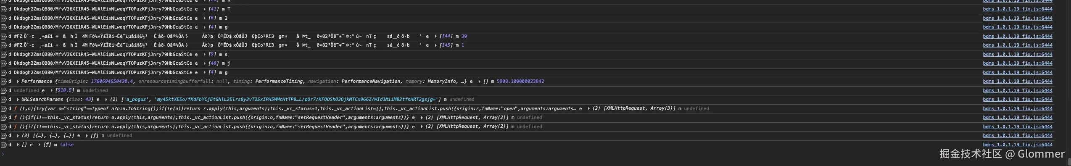Click the log icon of the [145] m 1 row
The image size is (1071, 166).
[x=4, y=45]
